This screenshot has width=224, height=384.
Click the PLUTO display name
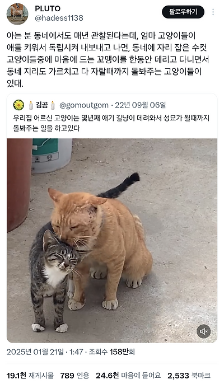click(x=48, y=8)
